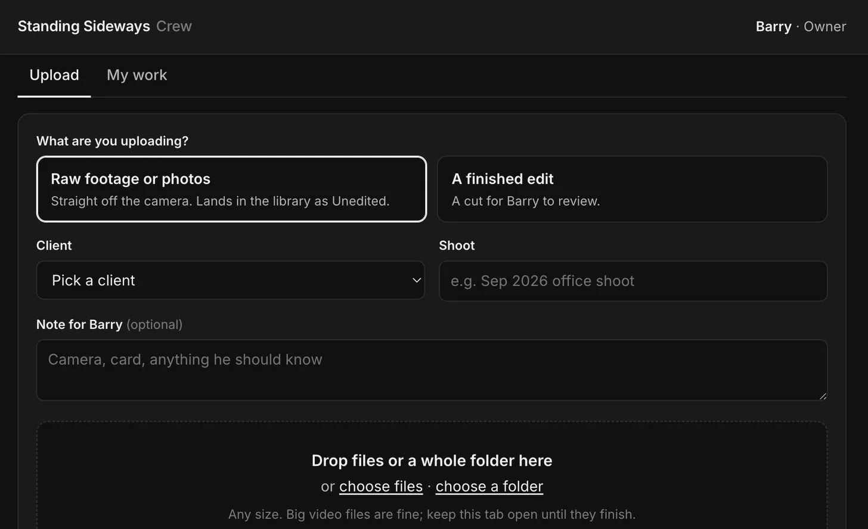Open the Pick a client dropdown
This screenshot has height=529, width=868.
(x=231, y=280)
